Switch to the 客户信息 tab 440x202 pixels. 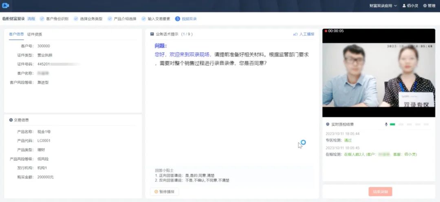click(16, 34)
